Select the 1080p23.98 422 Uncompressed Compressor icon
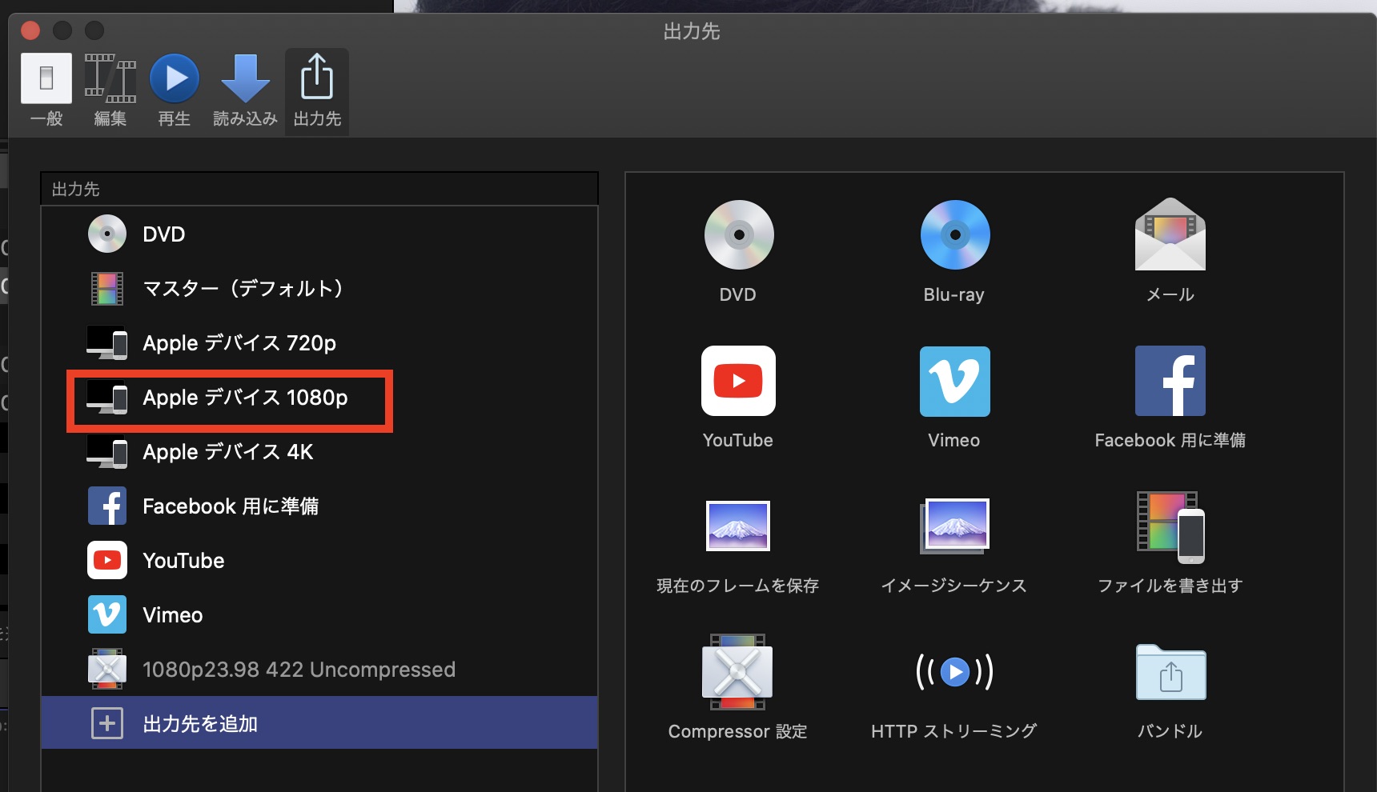This screenshot has width=1377, height=792. click(x=107, y=669)
